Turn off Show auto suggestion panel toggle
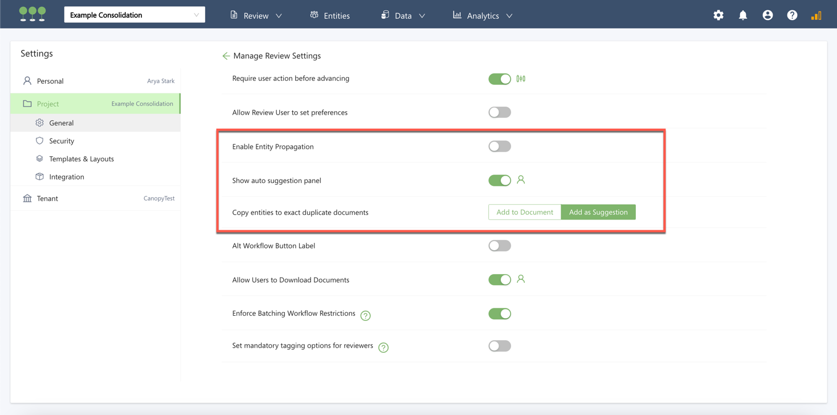Image resolution: width=837 pixels, height=415 pixels. tap(500, 181)
